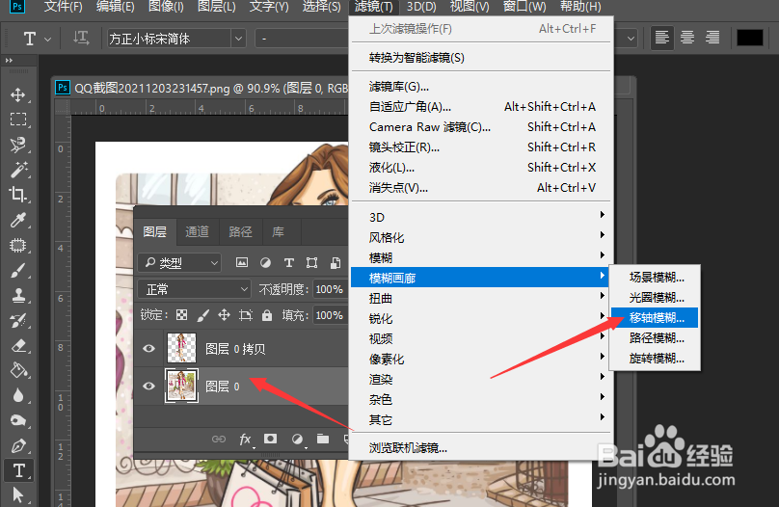Add a layer style with fx
779x507 pixels.
coord(246,439)
